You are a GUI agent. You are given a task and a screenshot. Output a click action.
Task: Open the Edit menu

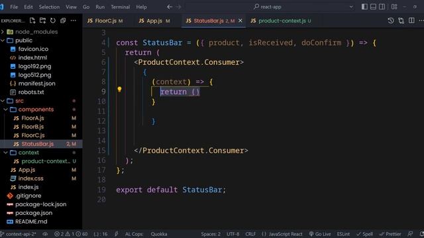(x=28, y=7)
